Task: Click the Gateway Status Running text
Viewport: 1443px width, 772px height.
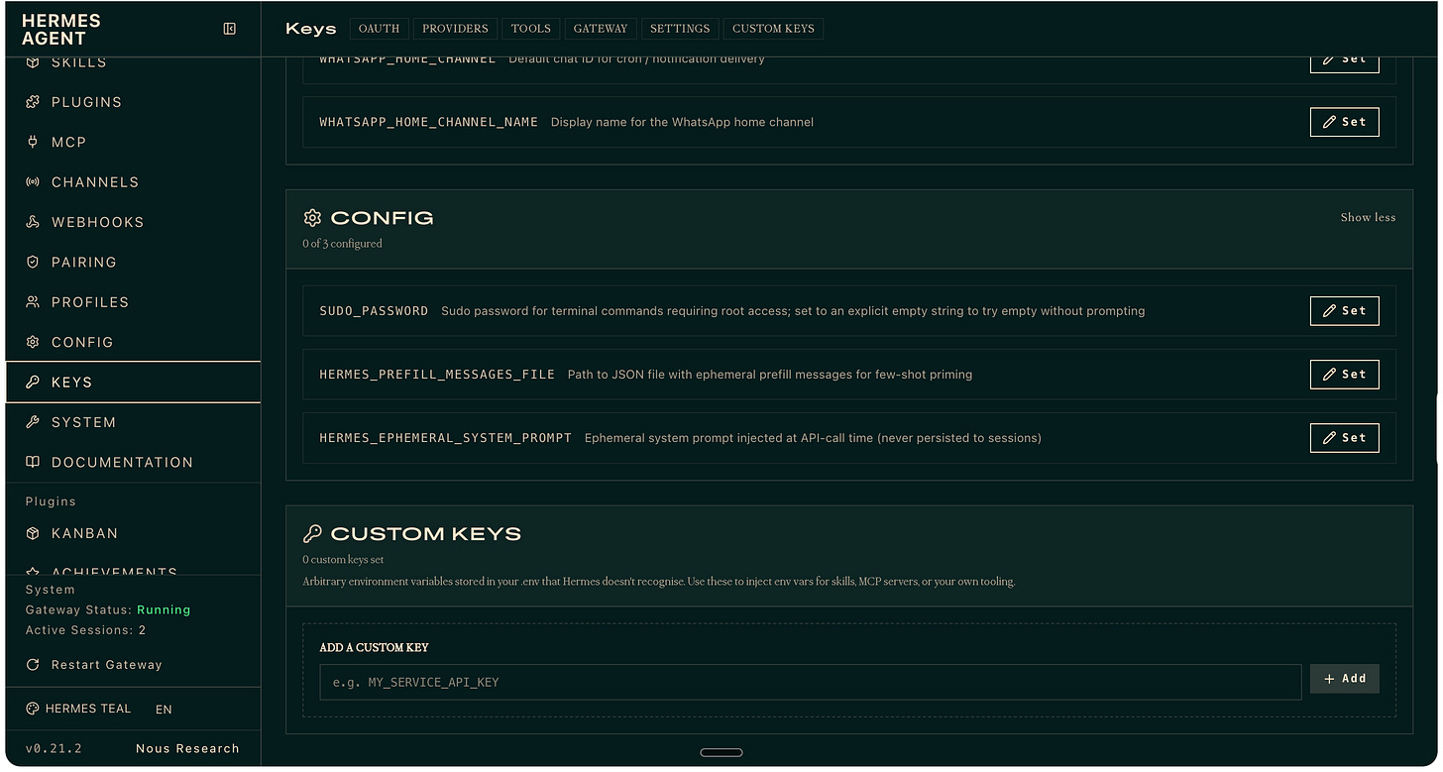Action: tap(108, 610)
